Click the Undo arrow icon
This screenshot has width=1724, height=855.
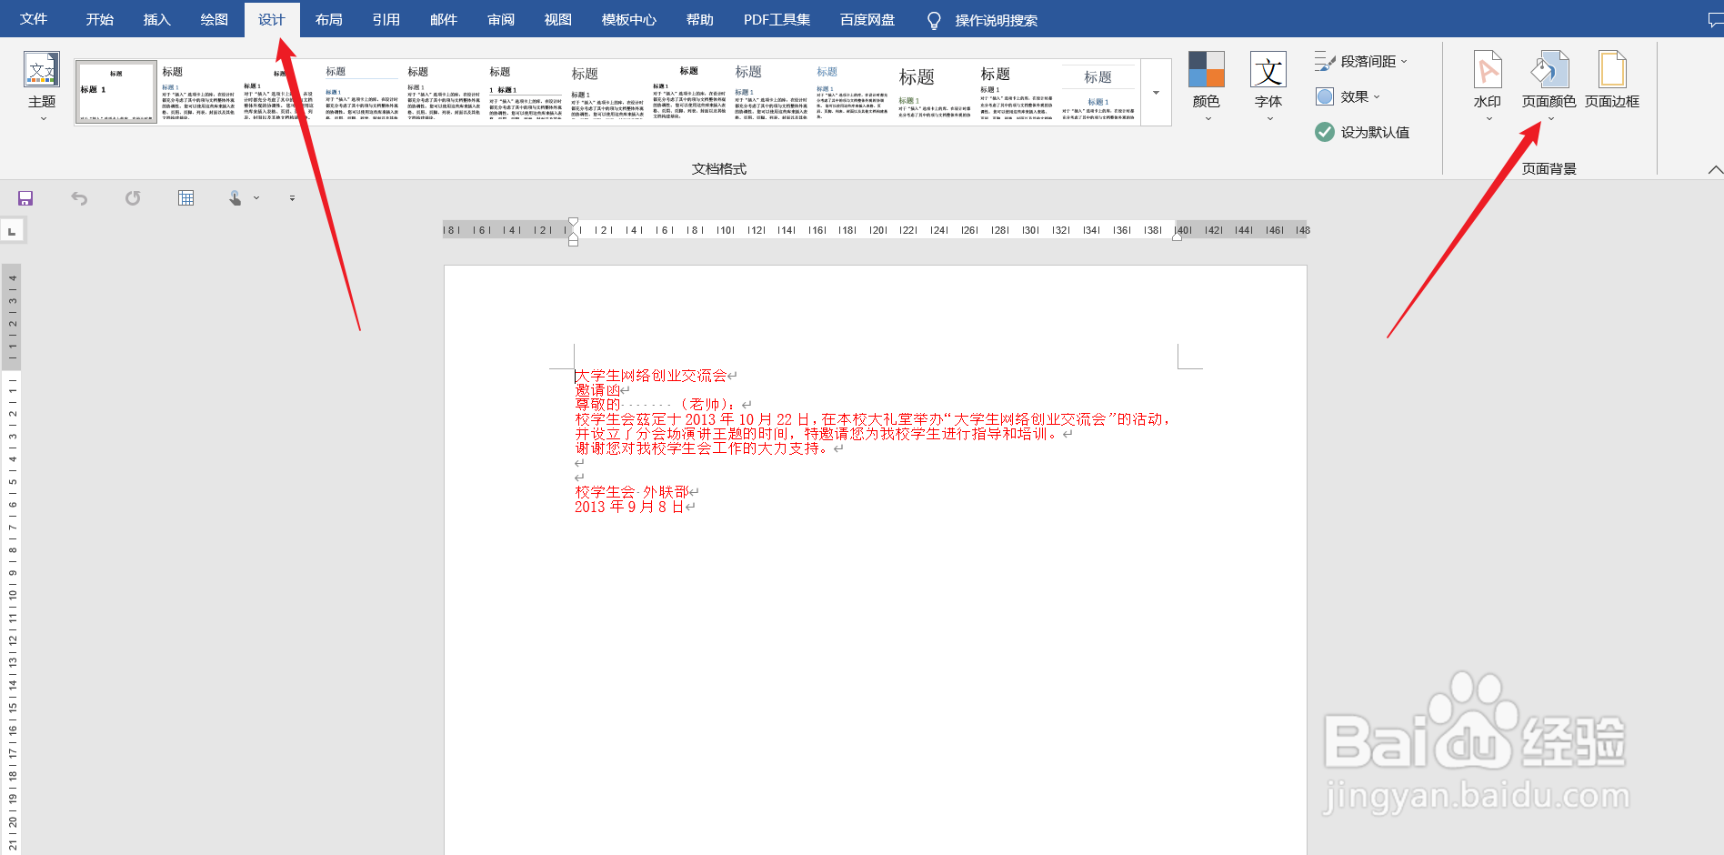(x=79, y=197)
